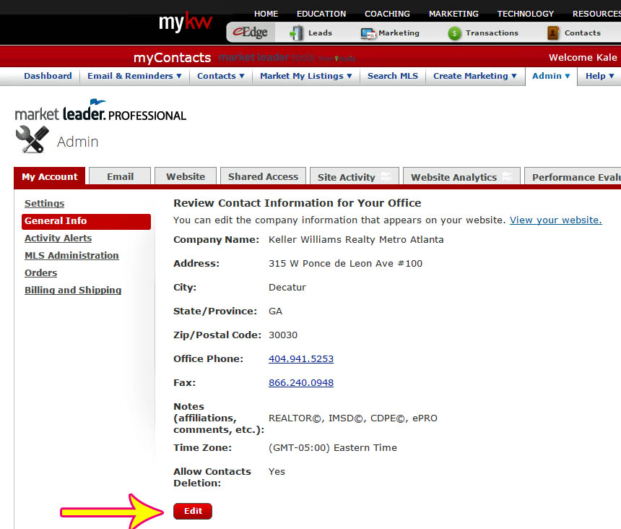This screenshot has height=529, width=621.
Task: Open Activity Alerts in sidebar
Action: click(58, 238)
